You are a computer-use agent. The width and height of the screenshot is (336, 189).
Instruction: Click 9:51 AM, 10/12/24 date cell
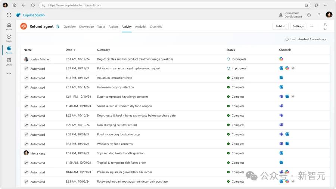[77, 59]
